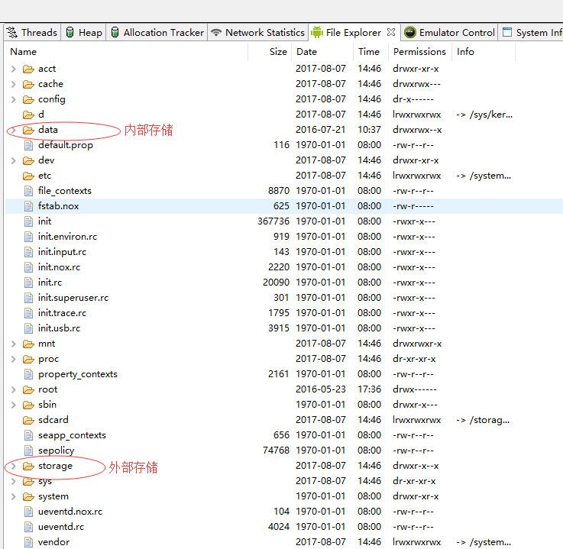Select the init.trace.rc file name
The width and height of the screenshot is (563, 549).
tap(62, 313)
